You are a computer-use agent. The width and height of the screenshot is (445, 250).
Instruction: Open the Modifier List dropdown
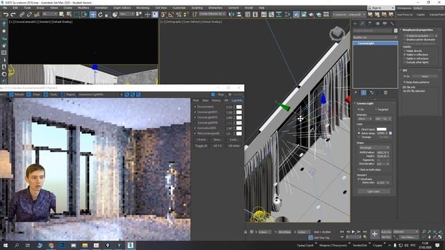tap(375, 37)
